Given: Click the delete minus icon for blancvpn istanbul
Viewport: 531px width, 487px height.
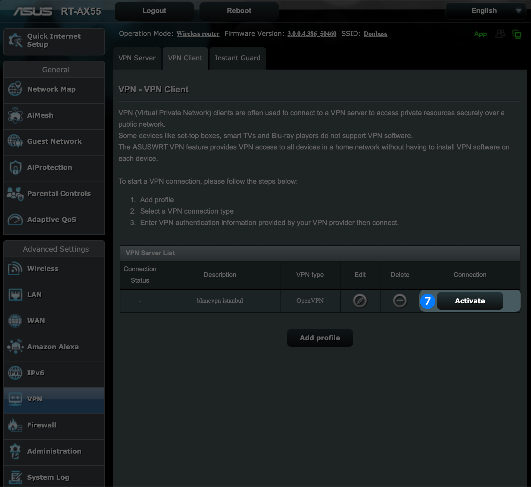Looking at the screenshot, I should [400, 301].
